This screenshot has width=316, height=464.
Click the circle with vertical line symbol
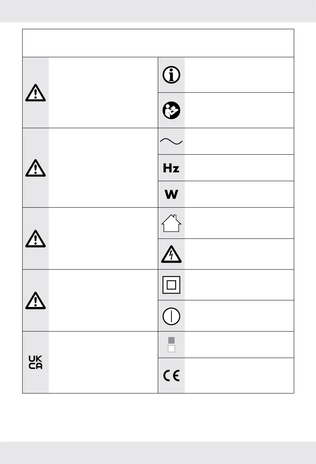click(171, 316)
